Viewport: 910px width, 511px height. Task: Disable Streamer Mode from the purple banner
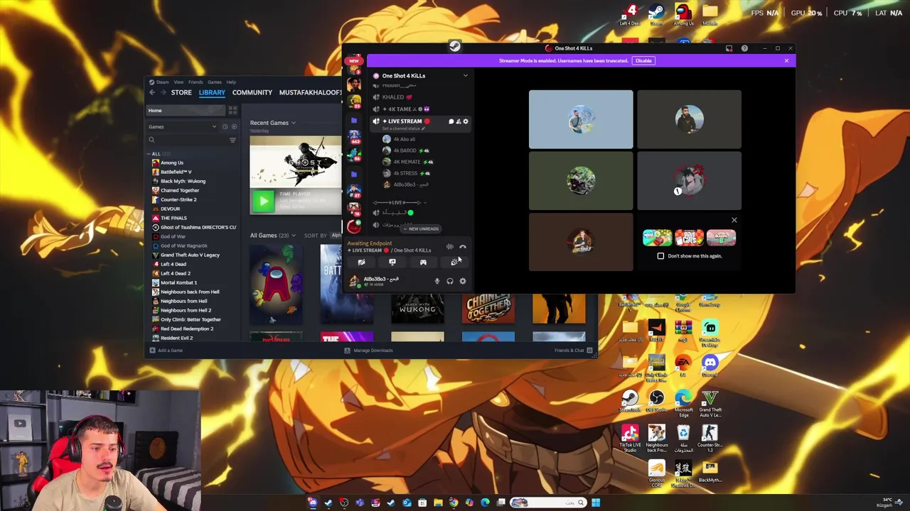(643, 61)
